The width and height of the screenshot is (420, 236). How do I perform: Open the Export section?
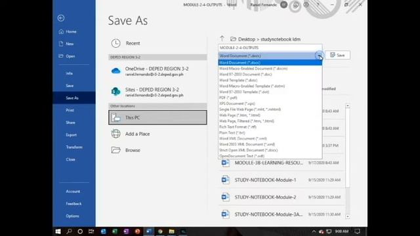point(72,135)
